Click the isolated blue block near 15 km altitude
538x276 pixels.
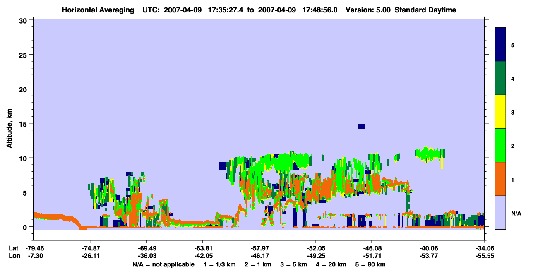click(x=362, y=126)
